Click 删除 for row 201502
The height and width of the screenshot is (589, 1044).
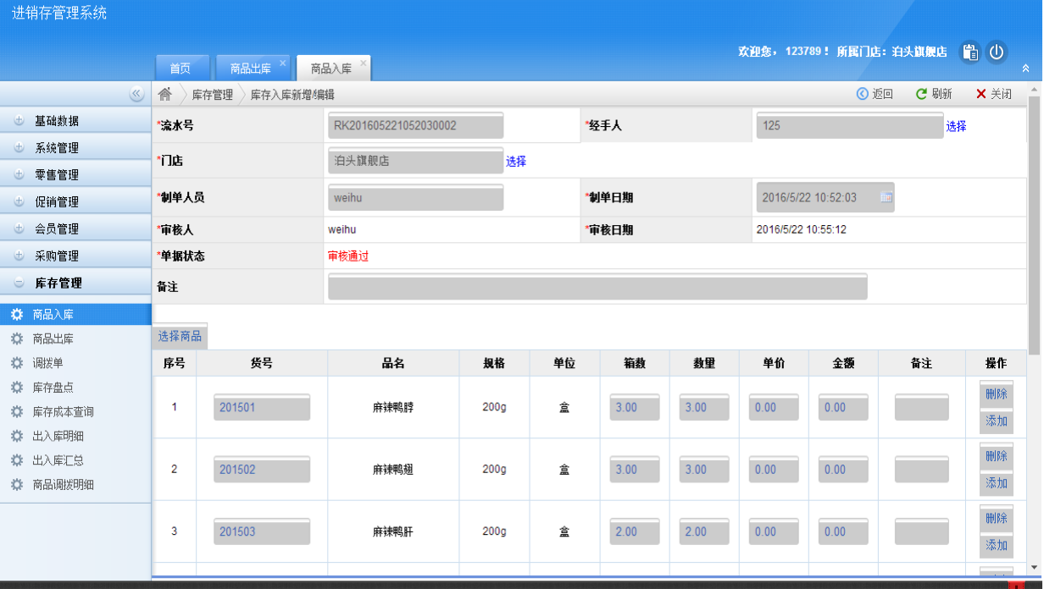click(x=997, y=456)
